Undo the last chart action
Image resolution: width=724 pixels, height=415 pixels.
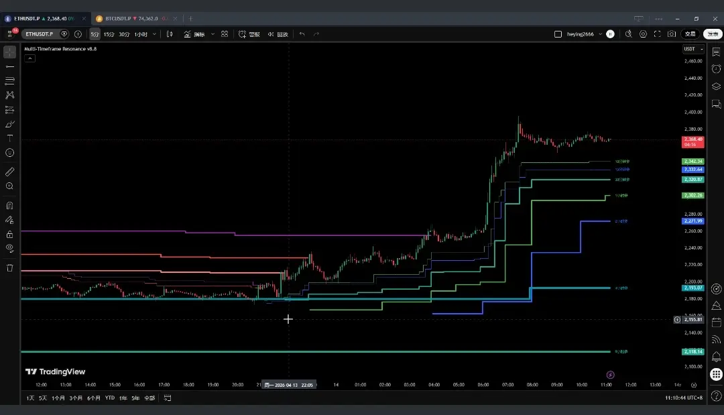(x=302, y=34)
